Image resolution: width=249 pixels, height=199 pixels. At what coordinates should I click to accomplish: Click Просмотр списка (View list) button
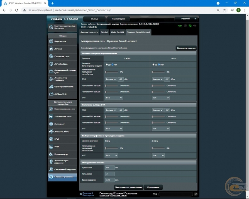coord(186,48)
